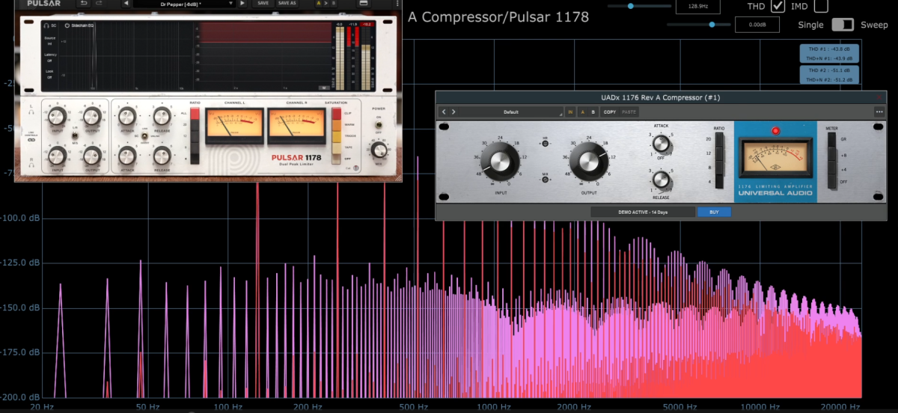The height and width of the screenshot is (413, 898).
Task: Click Pulsar channel R input knob
Action: pos(56,156)
